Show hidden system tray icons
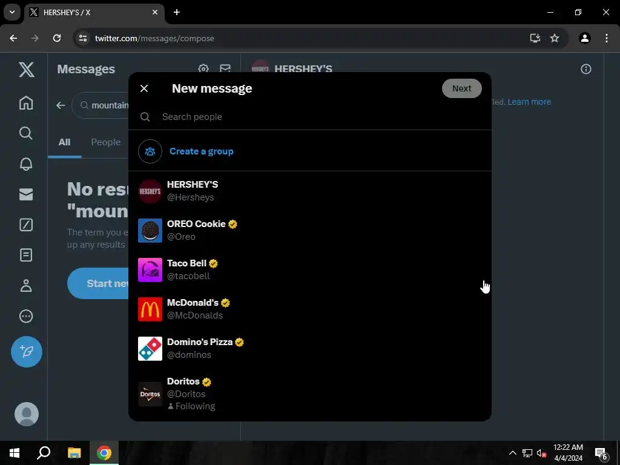The image size is (620, 465). (x=512, y=453)
